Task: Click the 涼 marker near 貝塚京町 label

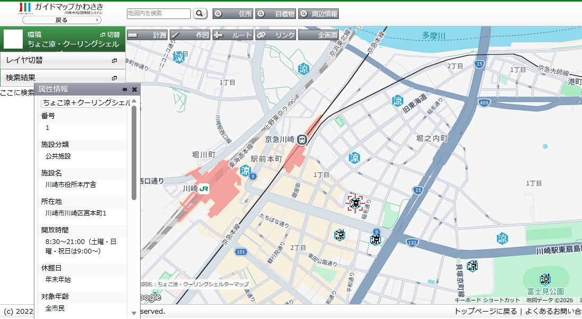Action: 473,266
